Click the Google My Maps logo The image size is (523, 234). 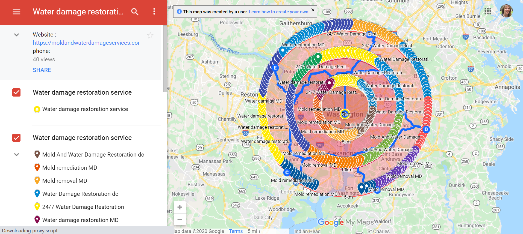346,222
